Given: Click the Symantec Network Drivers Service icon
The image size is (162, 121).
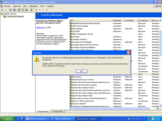Looking at the screenshot, I should (x=71, y=45).
